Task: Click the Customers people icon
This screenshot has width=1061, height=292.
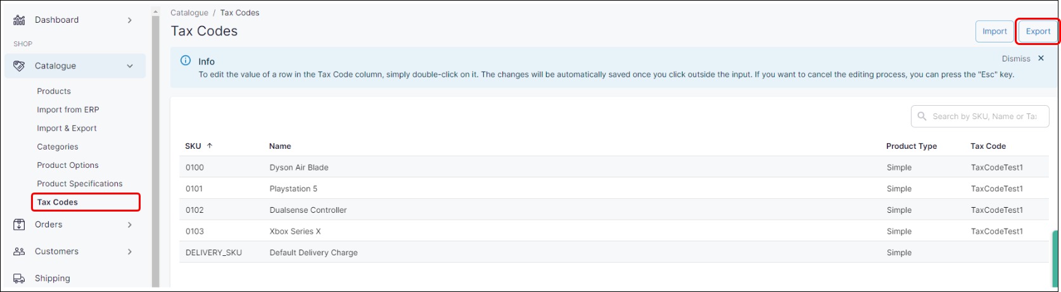Action: pyautogui.click(x=19, y=251)
